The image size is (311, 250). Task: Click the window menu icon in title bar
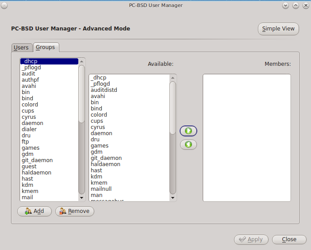coord(4,6)
